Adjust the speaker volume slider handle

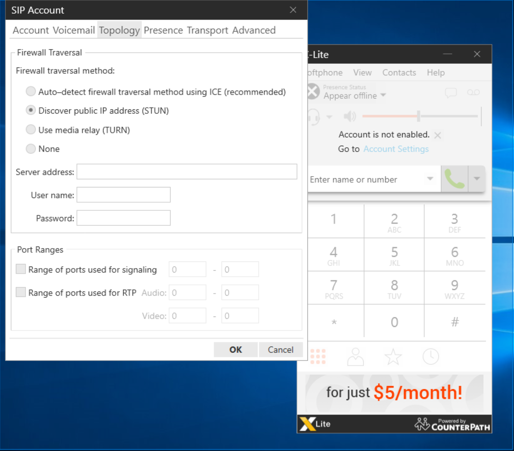click(x=419, y=116)
